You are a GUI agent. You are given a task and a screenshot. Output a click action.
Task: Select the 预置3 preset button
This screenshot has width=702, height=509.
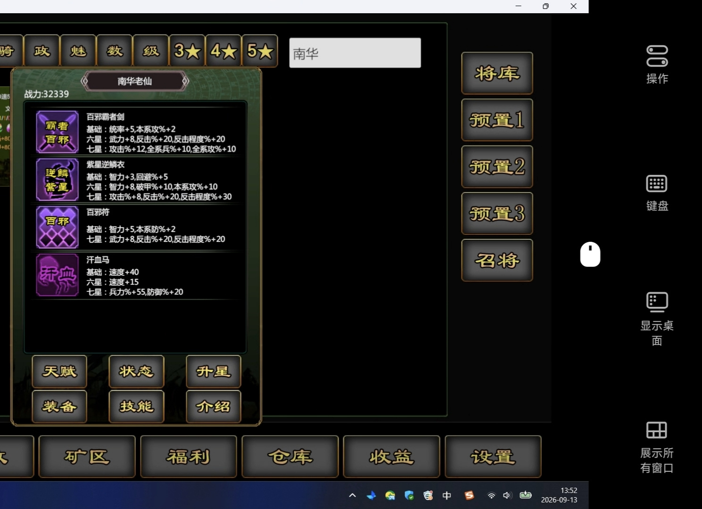[497, 213]
